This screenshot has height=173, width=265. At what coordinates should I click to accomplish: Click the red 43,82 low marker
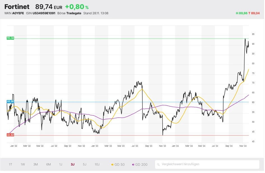click(10, 135)
